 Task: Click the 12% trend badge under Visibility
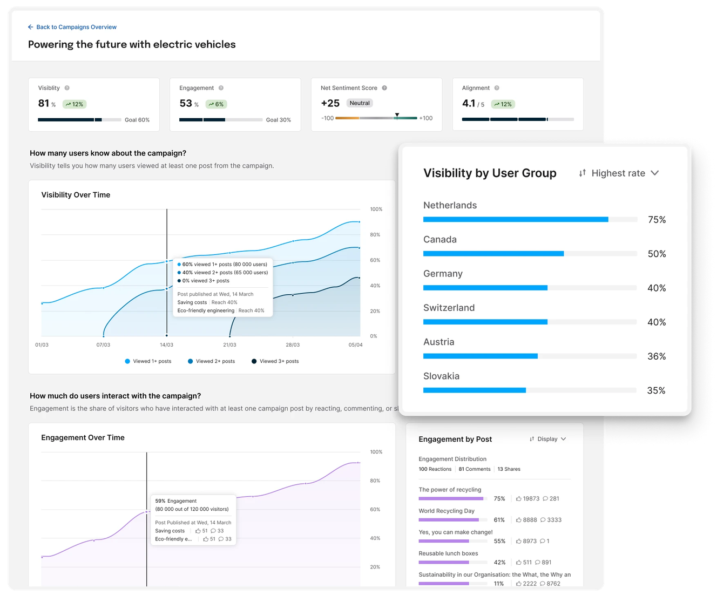click(x=75, y=104)
